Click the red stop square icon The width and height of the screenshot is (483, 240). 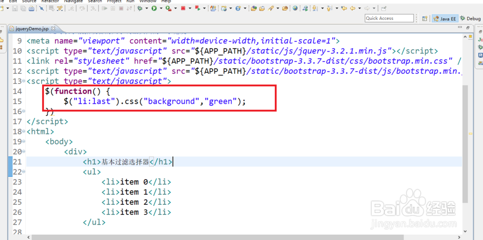pos(183,8)
